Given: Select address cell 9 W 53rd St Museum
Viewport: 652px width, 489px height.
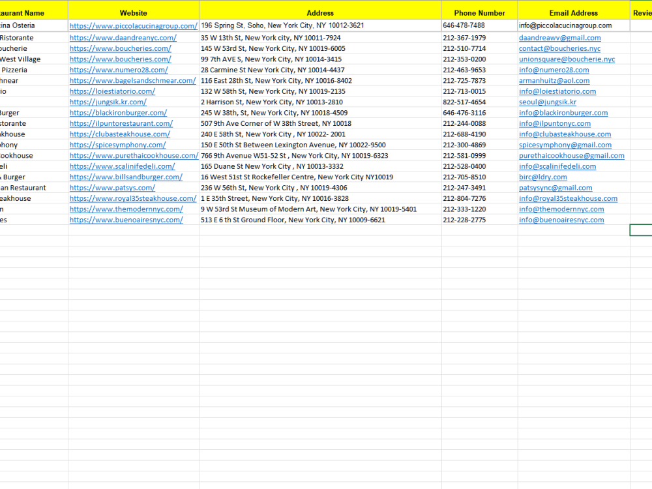Looking at the screenshot, I should click(x=320, y=209).
